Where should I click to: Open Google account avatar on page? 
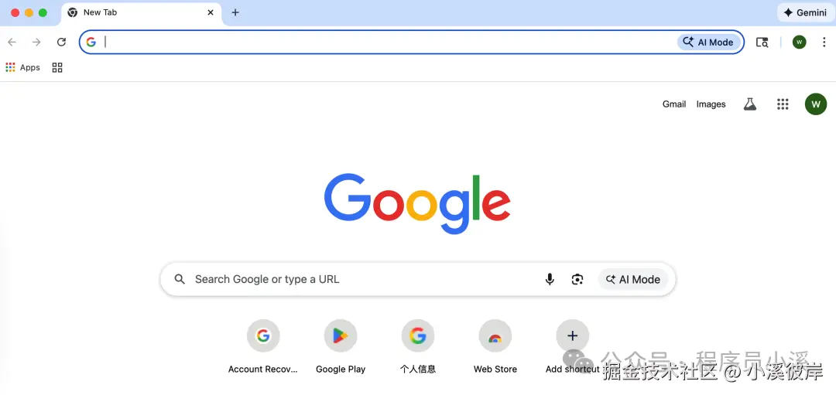[815, 104]
